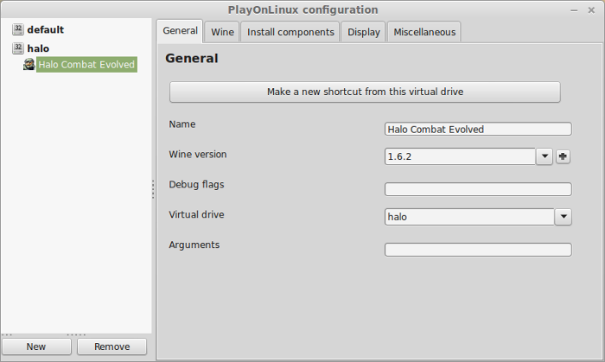Click the Halo Combat Evolved shortcut icon

tap(29, 65)
